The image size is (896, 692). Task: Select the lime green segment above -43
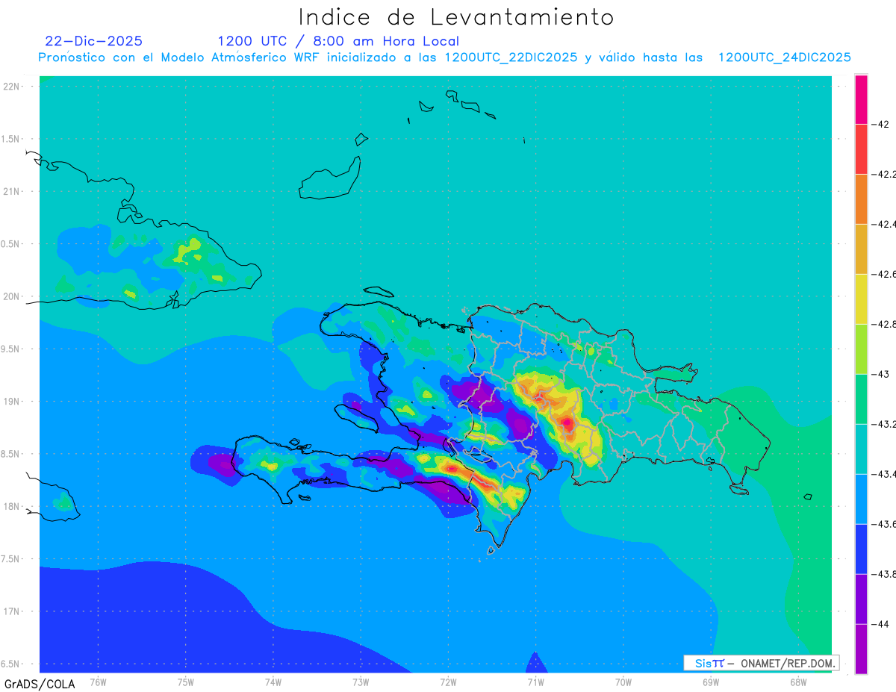click(x=861, y=349)
